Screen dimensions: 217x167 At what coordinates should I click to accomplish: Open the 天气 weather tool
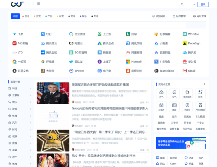tap(161, 94)
